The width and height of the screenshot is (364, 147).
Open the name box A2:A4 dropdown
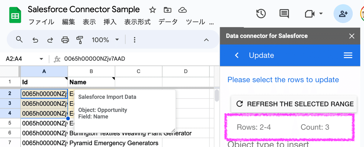point(42,59)
